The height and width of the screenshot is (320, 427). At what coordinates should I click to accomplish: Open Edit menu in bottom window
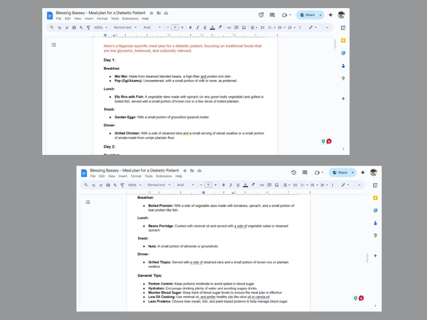point(102,176)
